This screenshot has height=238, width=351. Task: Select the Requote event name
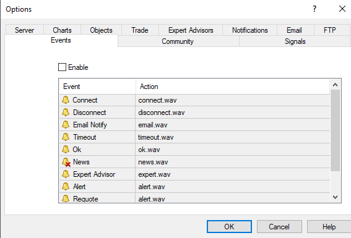click(x=85, y=198)
